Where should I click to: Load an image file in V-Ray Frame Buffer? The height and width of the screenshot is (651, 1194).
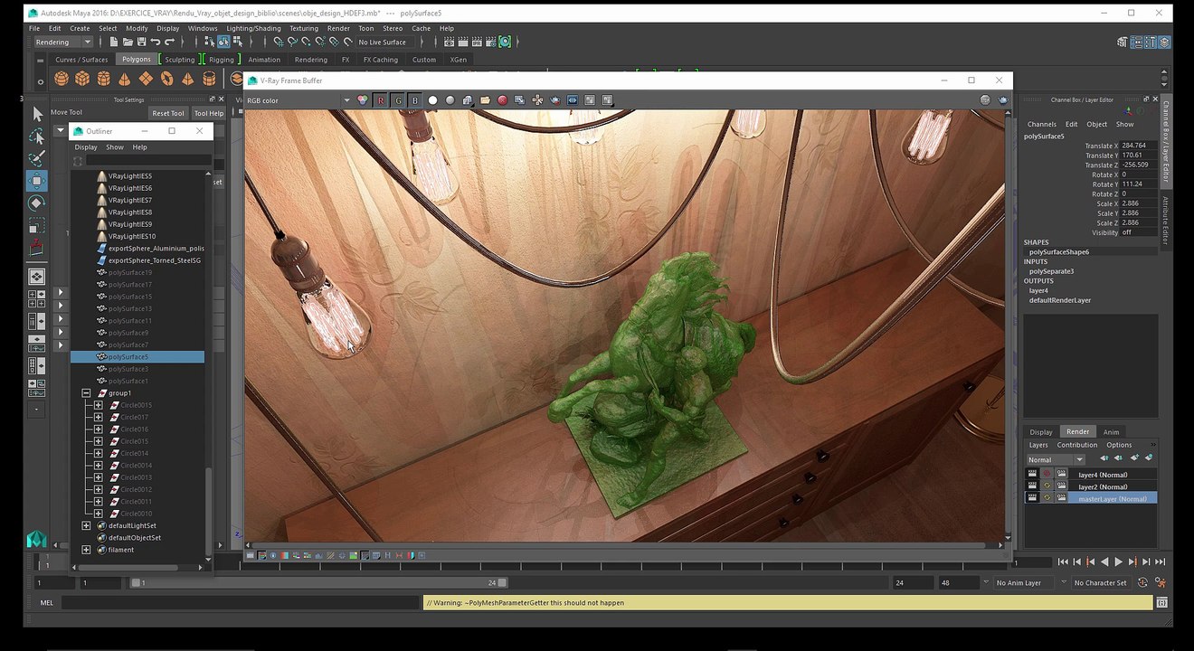(x=486, y=100)
